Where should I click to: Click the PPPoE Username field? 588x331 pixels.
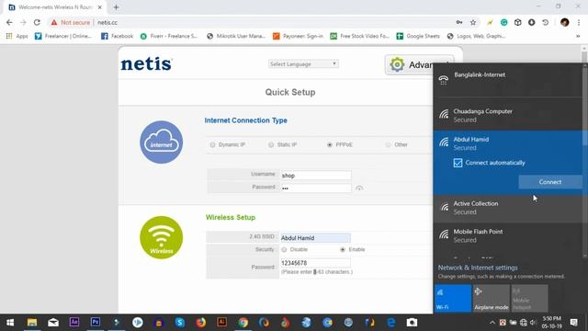pyautogui.click(x=316, y=176)
